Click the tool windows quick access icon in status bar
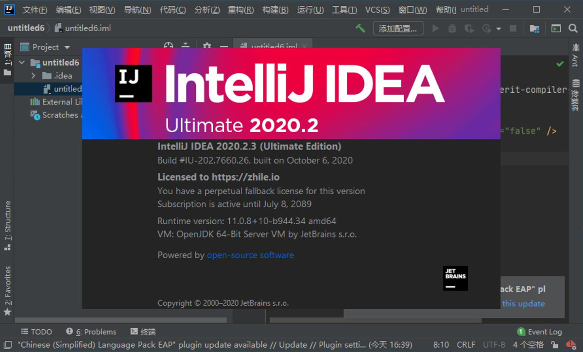The width and height of the screenshot is (583, 352). point(8,345)
